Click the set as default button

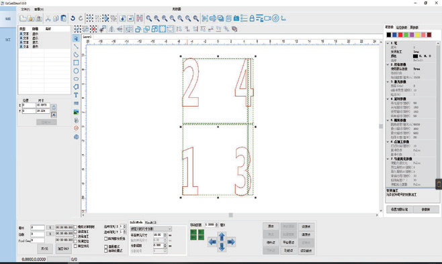(399, 210)
